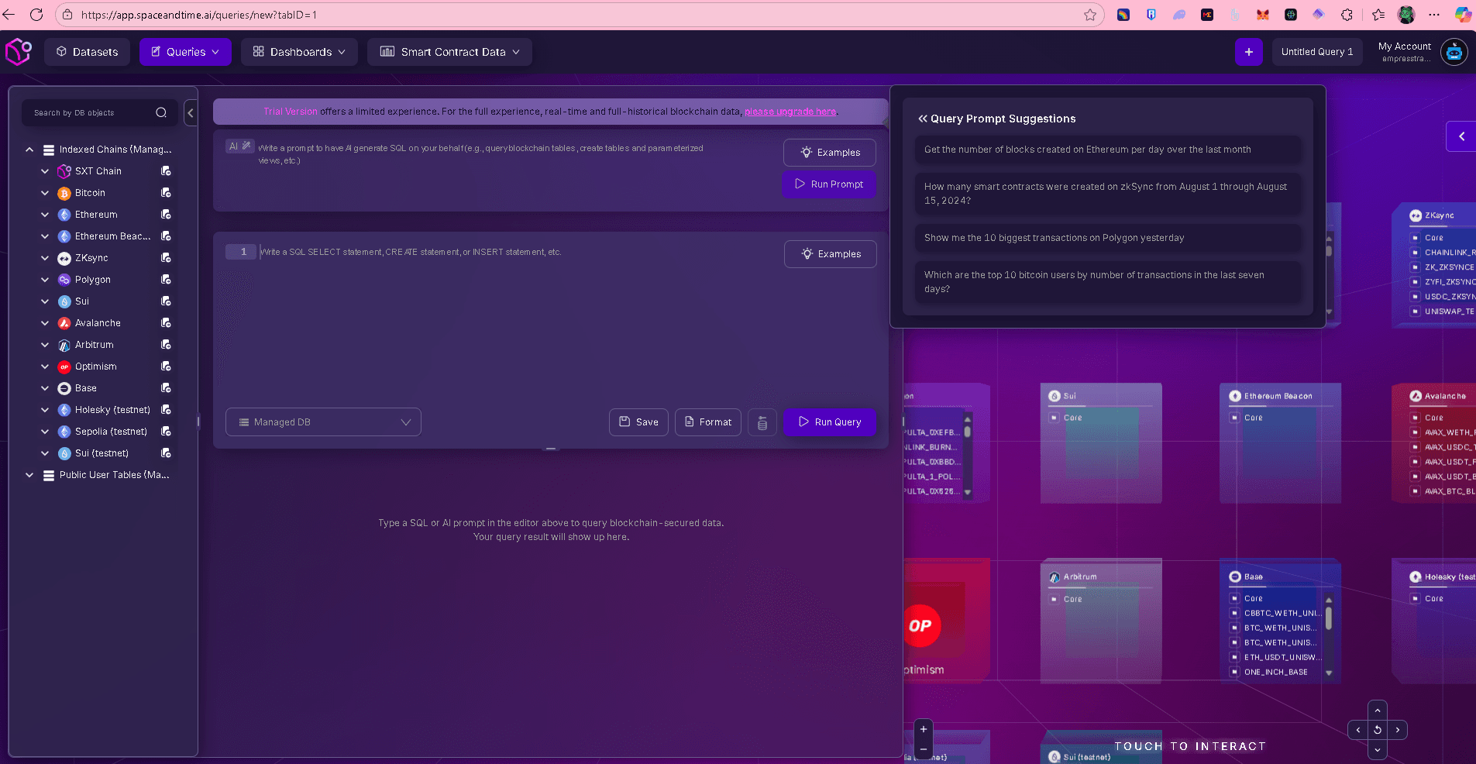Viewport: 1476px width, 764px height.
Task: Rotate the 3D view right
Action: point(1397,730)
